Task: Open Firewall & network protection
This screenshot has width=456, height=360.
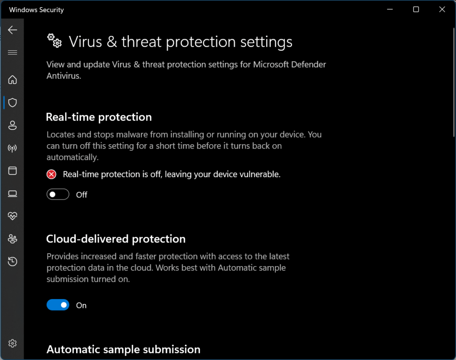Action: [12, 148]
